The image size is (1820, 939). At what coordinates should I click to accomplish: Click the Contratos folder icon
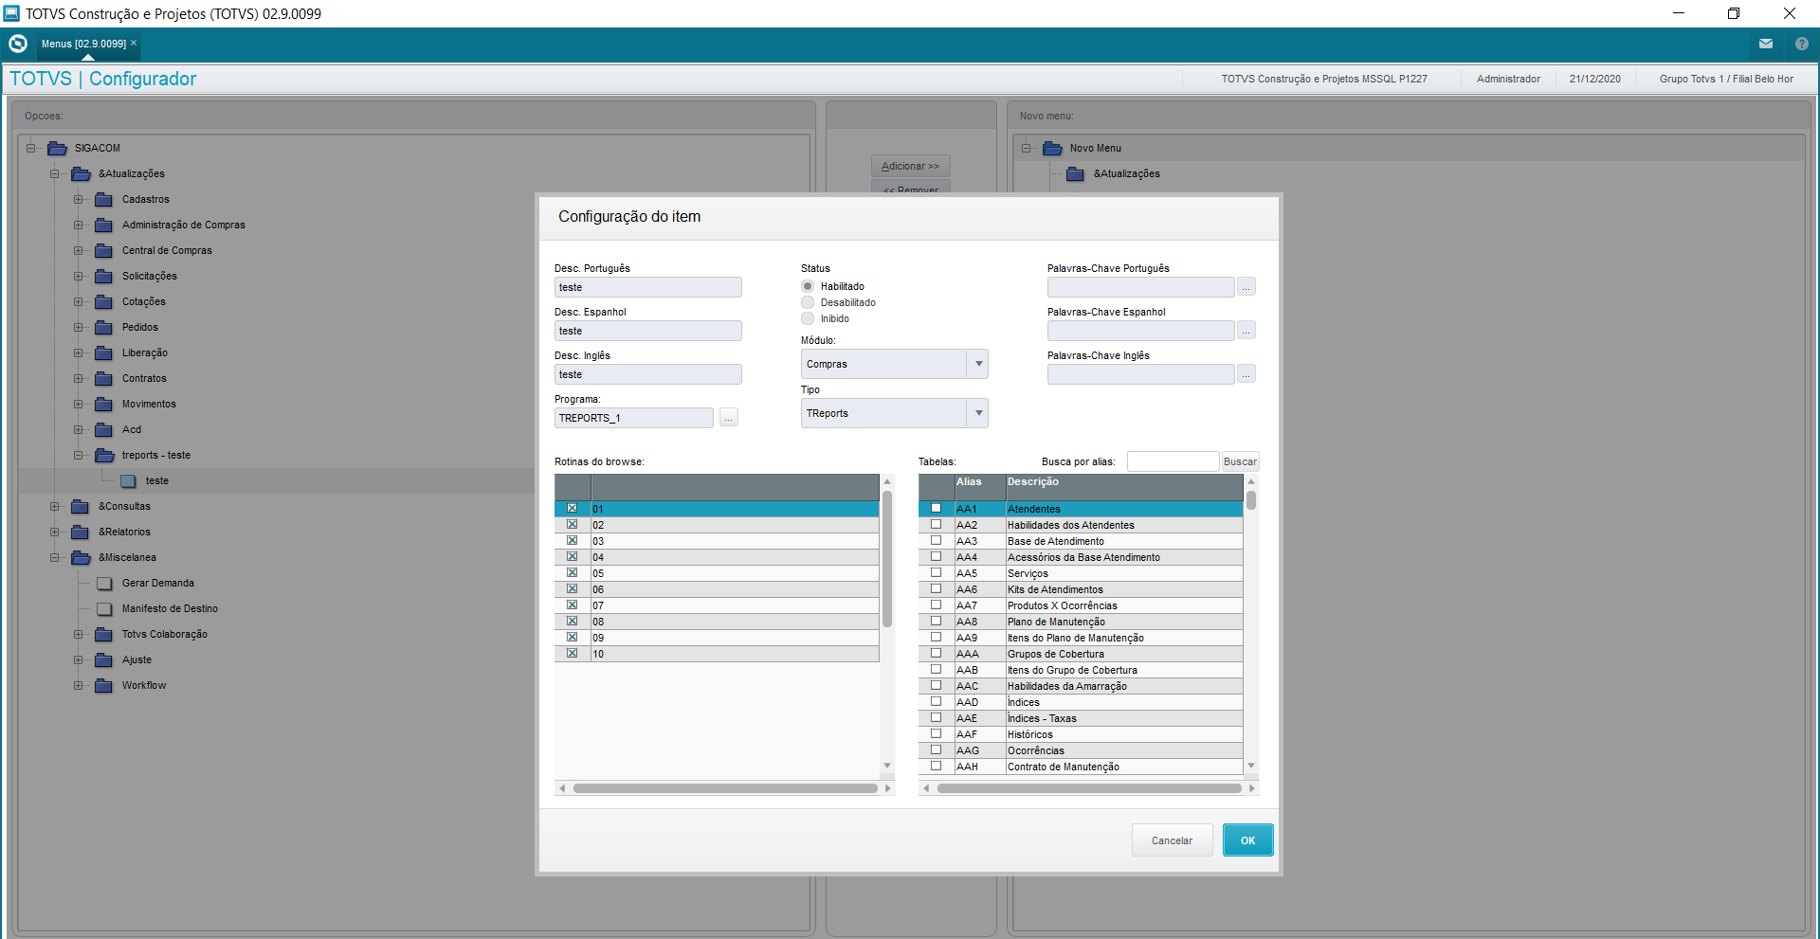pos(103,378)
